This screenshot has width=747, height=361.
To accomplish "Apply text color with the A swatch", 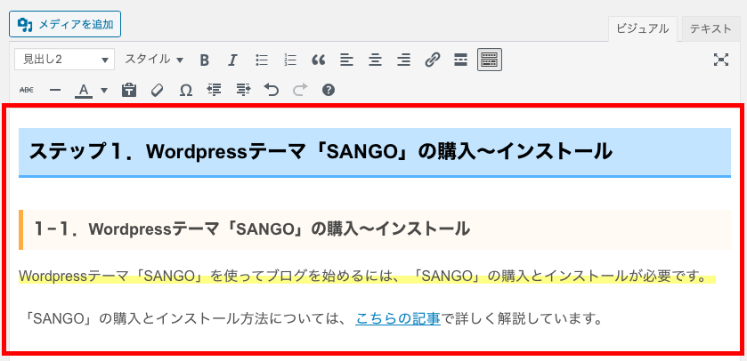I will 84,90.
